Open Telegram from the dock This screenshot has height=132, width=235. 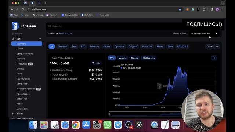point(118,125)
